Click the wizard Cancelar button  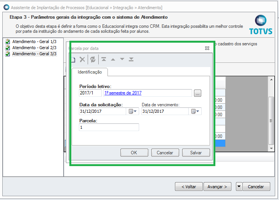256,187
